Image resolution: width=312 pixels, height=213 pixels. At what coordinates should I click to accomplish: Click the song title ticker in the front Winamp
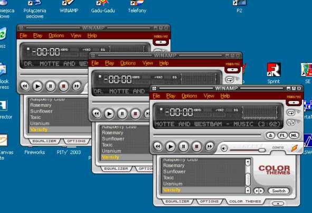[x=218, y=124]
